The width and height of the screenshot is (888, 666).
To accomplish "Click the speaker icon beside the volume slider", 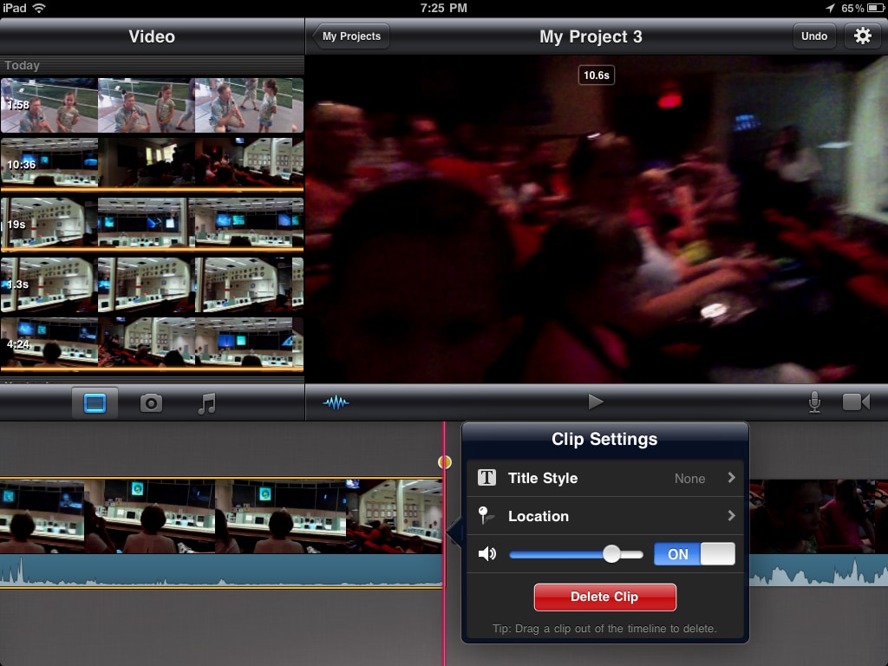I will (487, 554).
